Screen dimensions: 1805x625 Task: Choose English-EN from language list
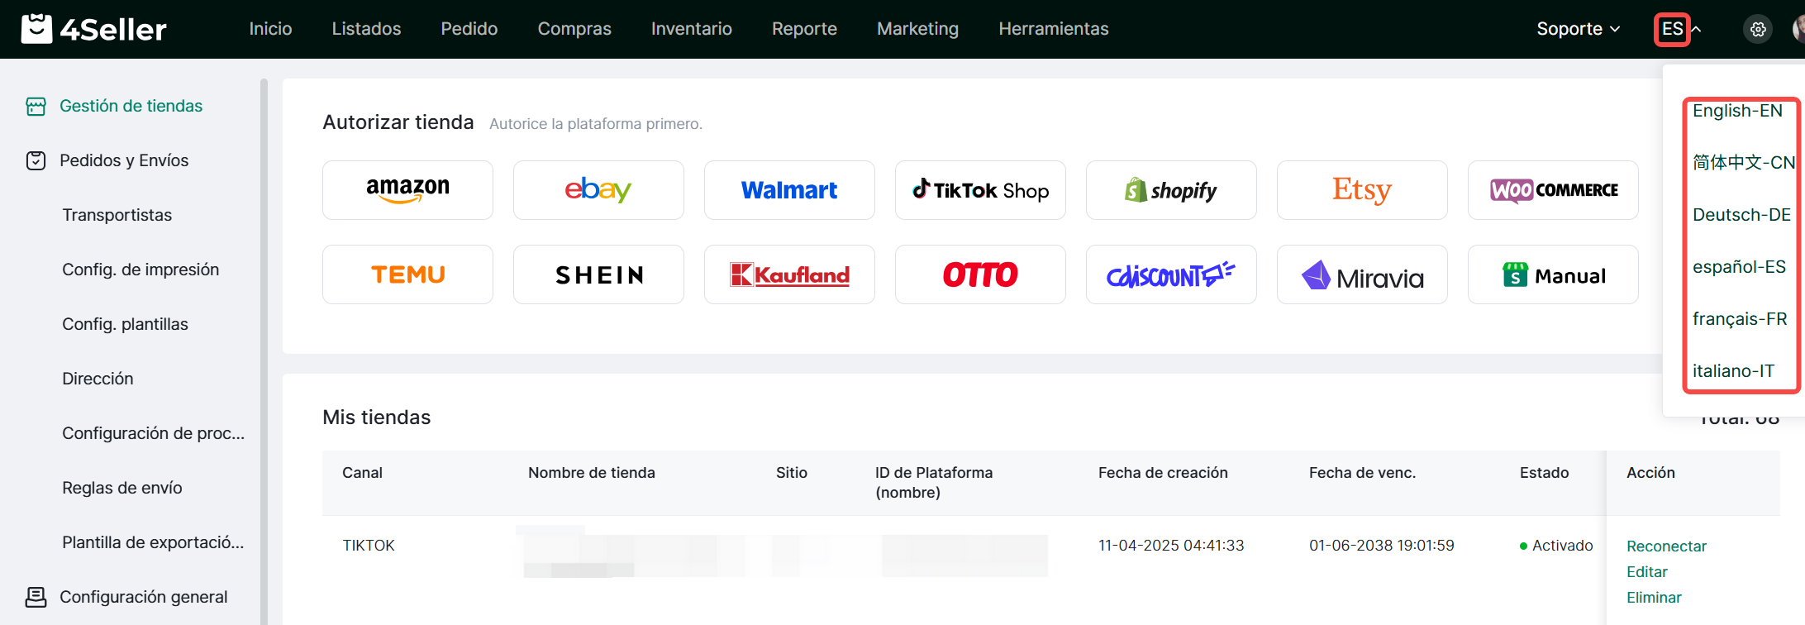pyautogui.click(x=1736, y=111)
